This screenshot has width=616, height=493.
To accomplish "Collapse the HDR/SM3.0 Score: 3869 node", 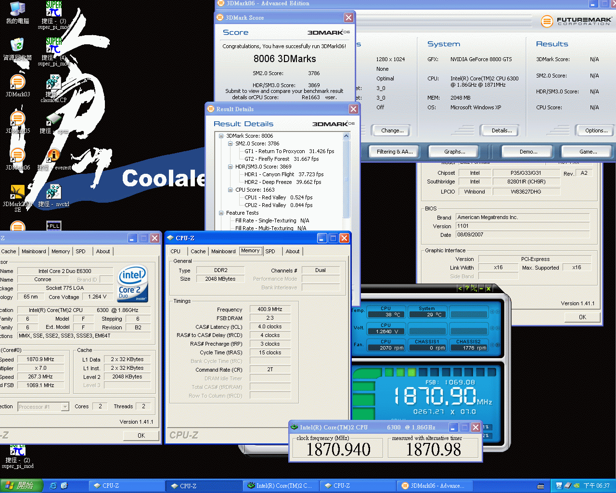I will point(231,167).
